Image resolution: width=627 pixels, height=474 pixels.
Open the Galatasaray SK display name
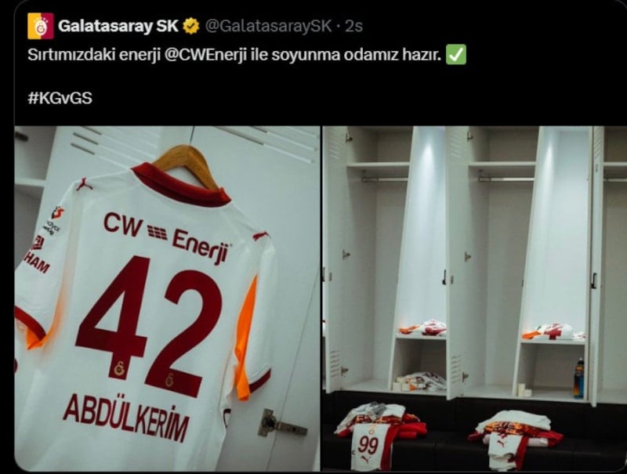(118, 26)
